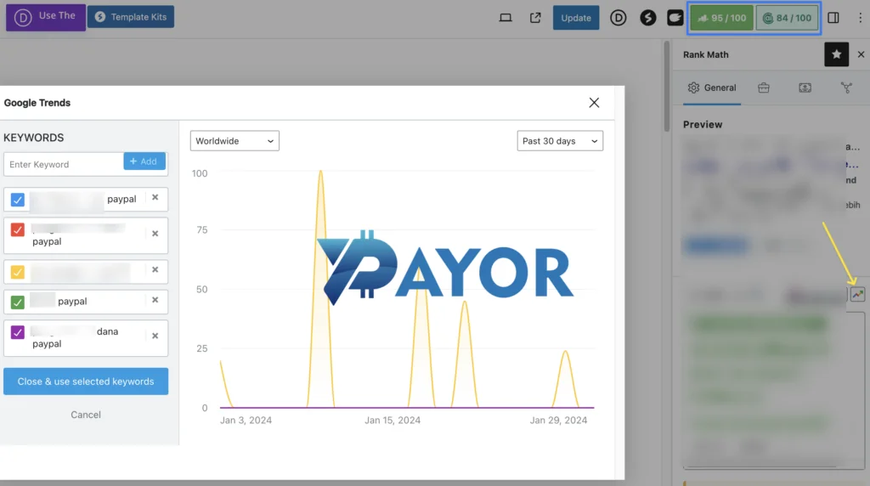Toggle the red keyword checkbox
Screen dimensions: 870x486
click(18, 229)
